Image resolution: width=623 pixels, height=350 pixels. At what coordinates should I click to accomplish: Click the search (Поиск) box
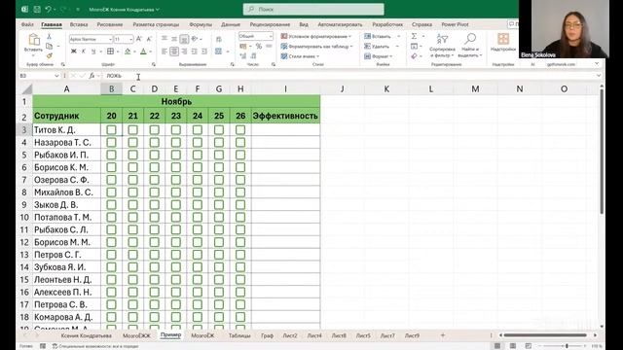313,9
